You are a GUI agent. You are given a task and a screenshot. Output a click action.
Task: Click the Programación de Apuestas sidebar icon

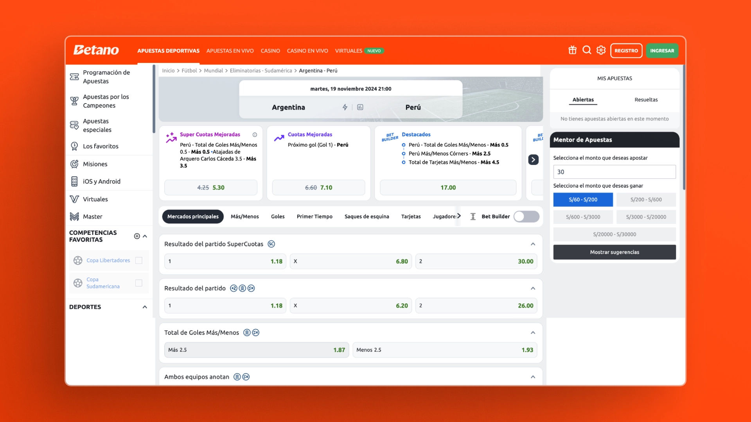click(x=74, y=77)
